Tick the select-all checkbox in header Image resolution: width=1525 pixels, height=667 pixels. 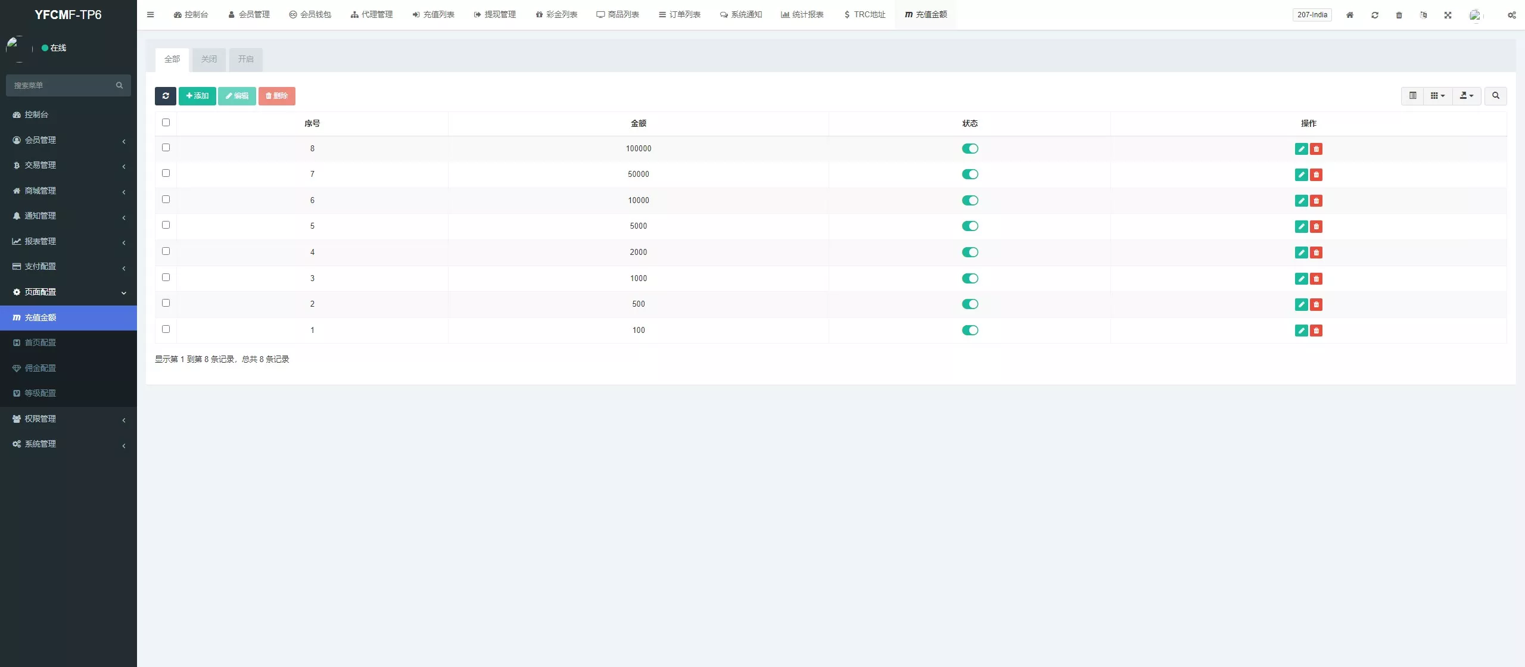pos(166,123)
